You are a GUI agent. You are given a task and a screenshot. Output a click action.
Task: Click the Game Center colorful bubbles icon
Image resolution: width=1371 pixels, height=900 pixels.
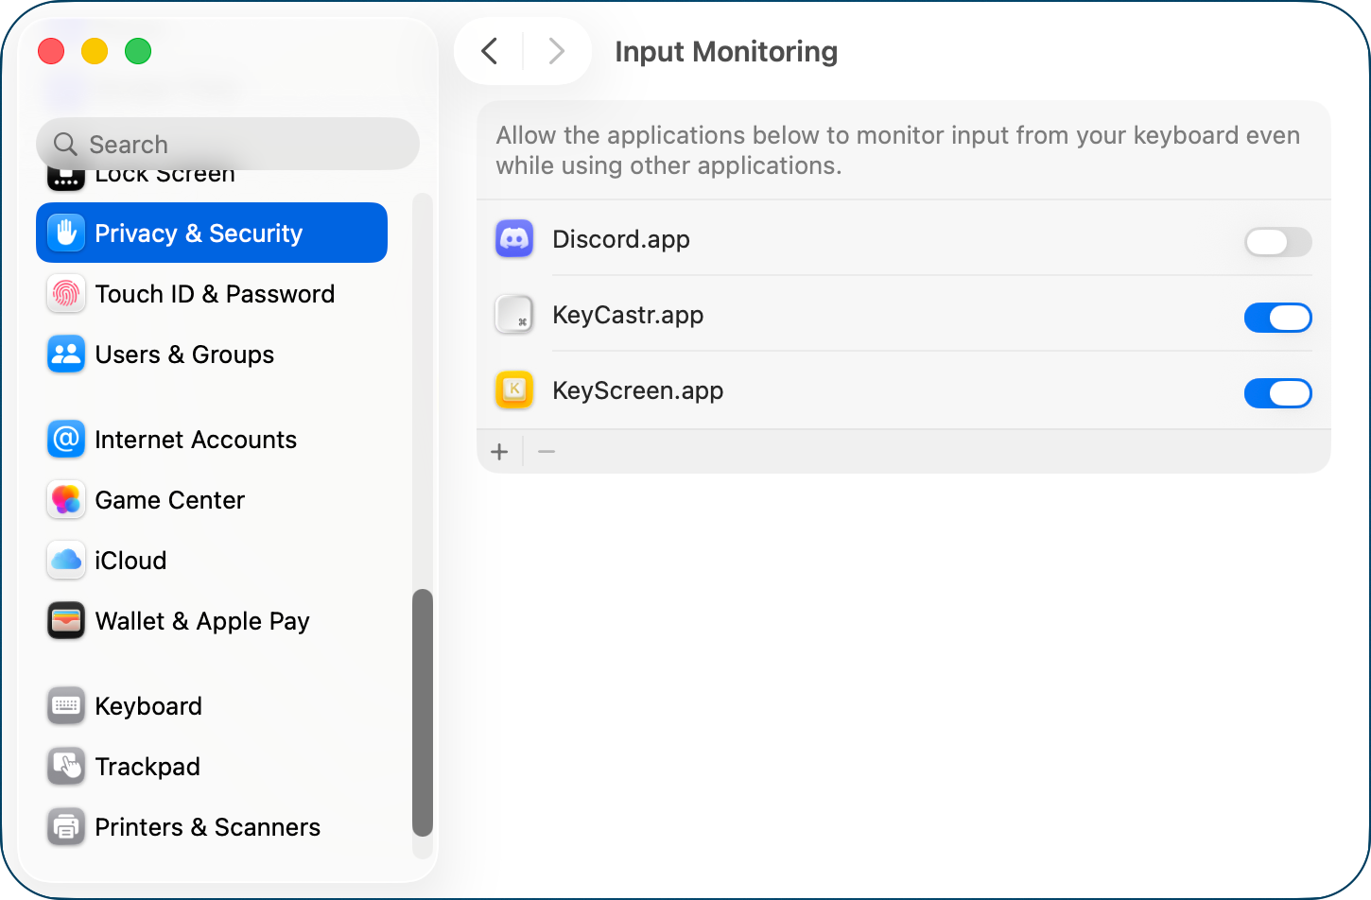[66, 499]
